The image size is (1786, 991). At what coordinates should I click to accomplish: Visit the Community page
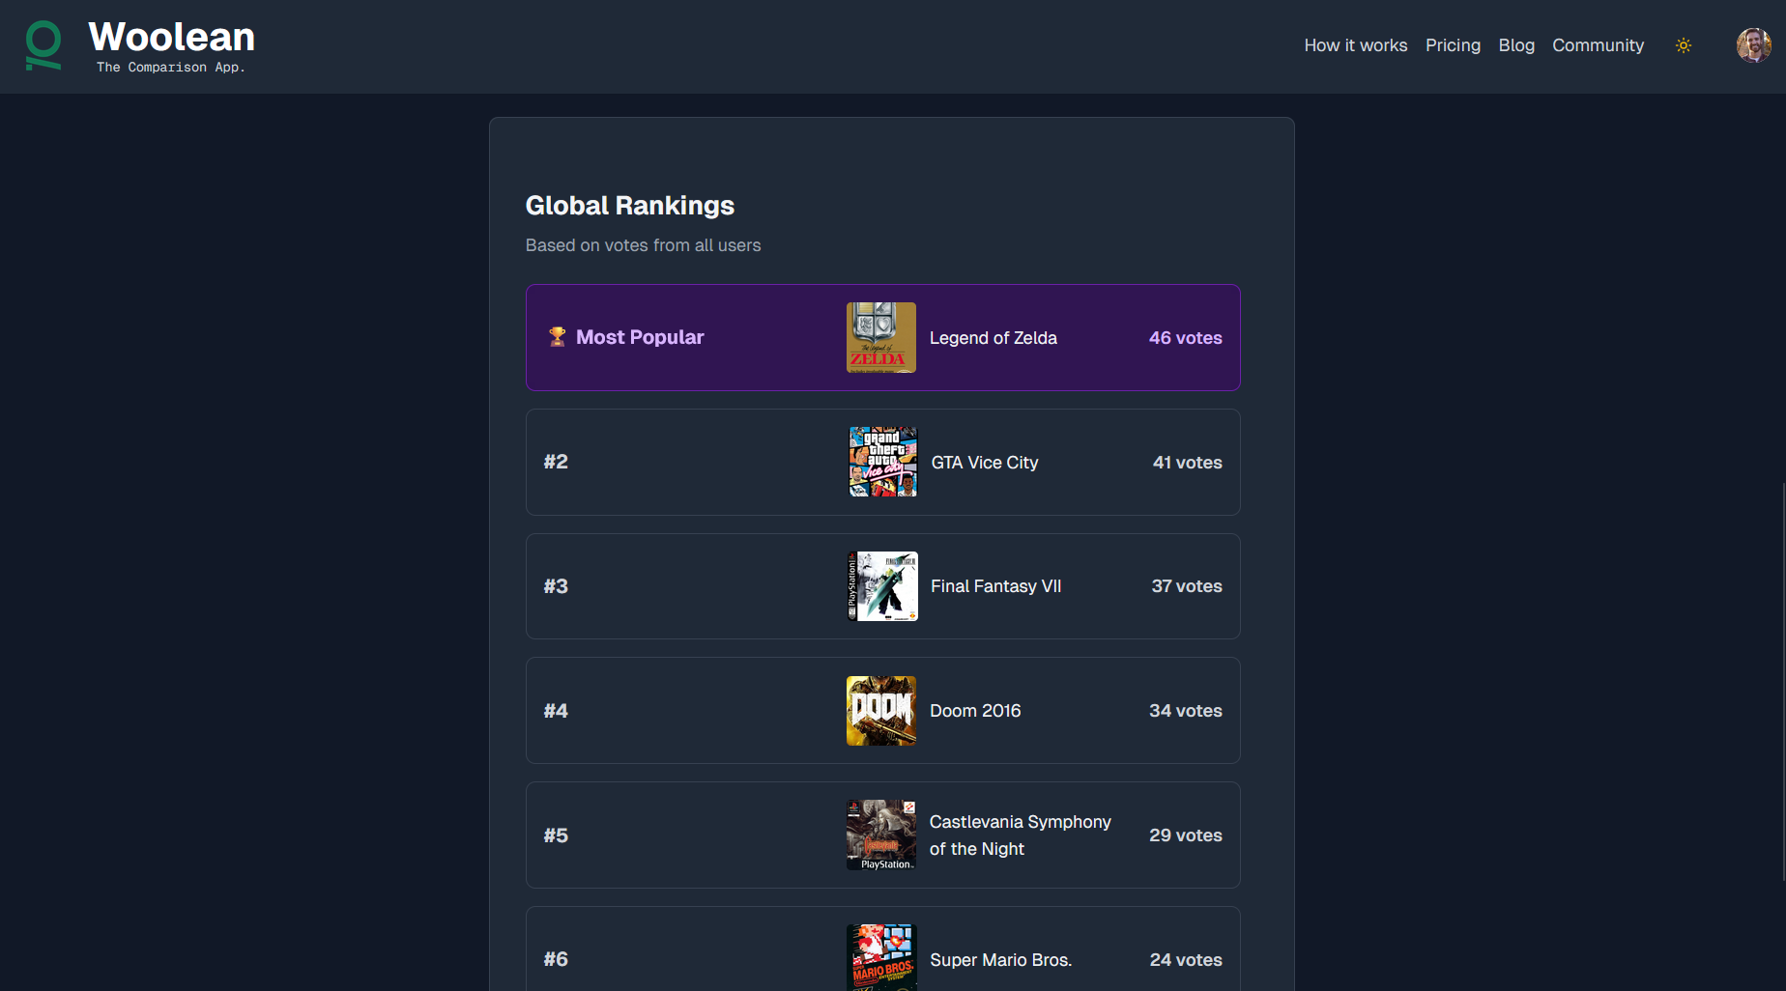point(1598,45)
